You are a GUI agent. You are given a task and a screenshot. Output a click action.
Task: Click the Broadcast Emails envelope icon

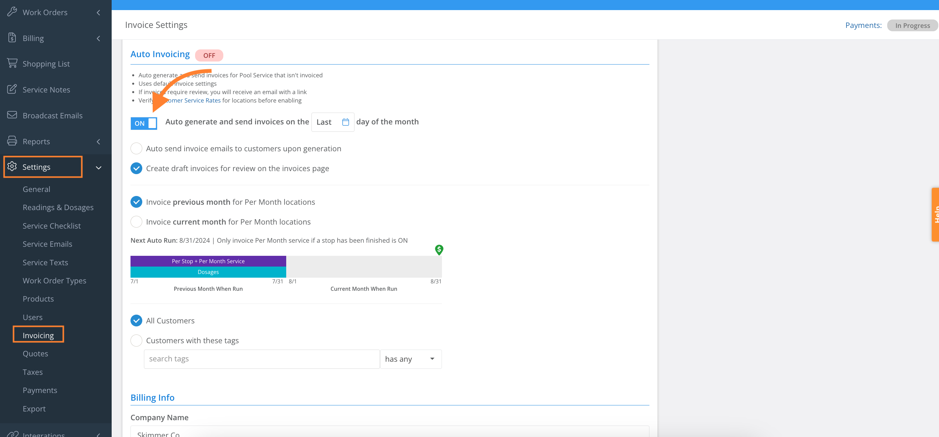click(12, 115)
